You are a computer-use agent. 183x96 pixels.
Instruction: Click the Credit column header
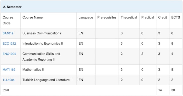point(163,17)
